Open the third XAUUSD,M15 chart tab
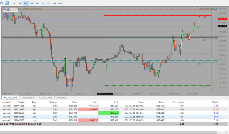The width and height of the screenshot is (229, 134). coord(45,98)
